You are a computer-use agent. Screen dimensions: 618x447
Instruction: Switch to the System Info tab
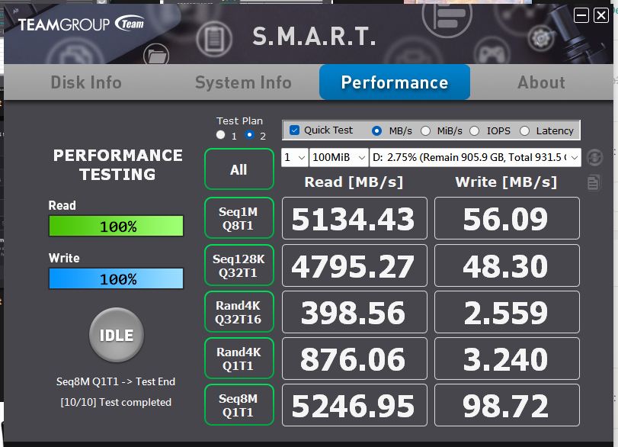click(x=243, y=82)
